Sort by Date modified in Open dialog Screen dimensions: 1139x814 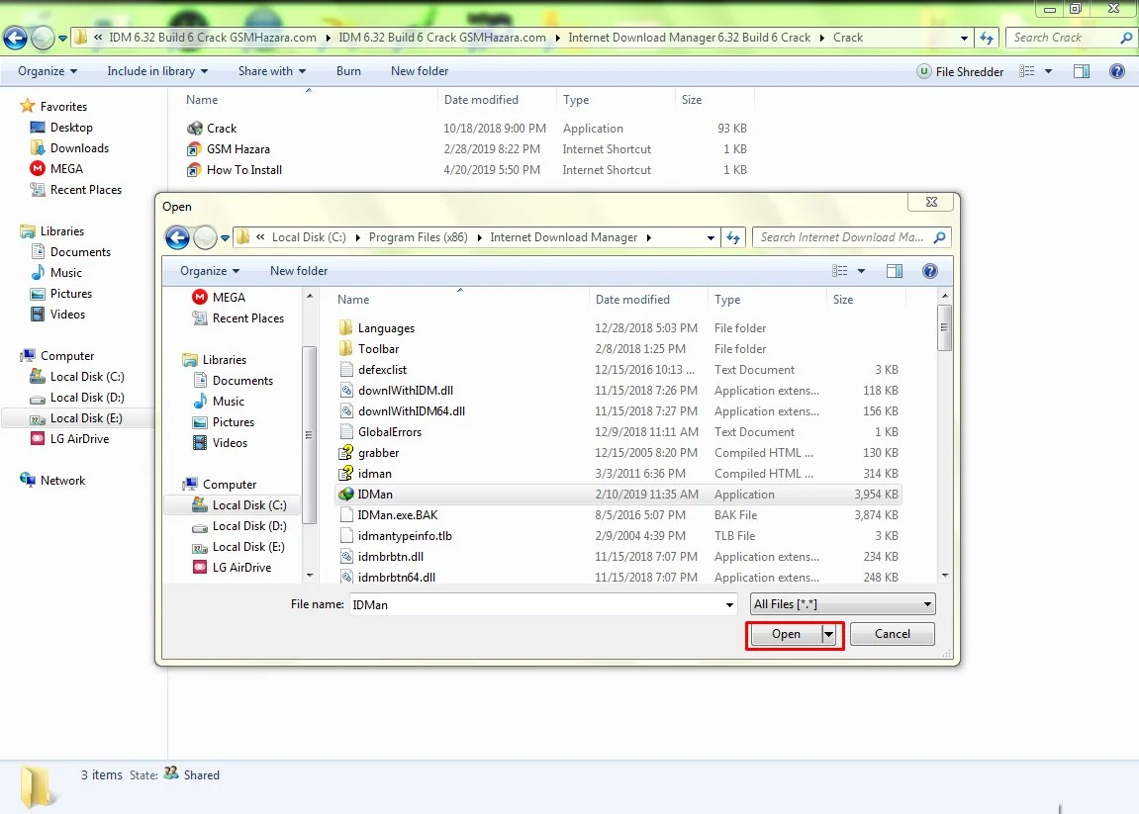click(632, 299)
